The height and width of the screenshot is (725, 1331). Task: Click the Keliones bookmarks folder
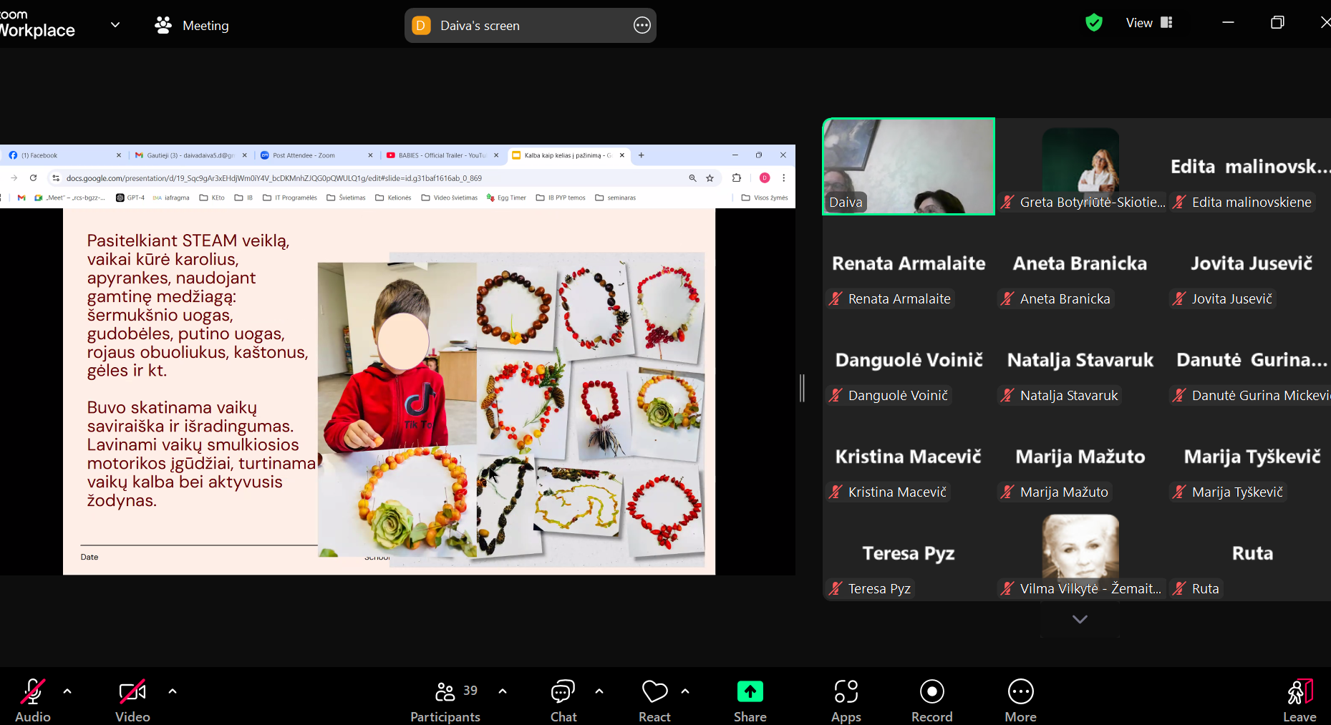click(393, 198)
